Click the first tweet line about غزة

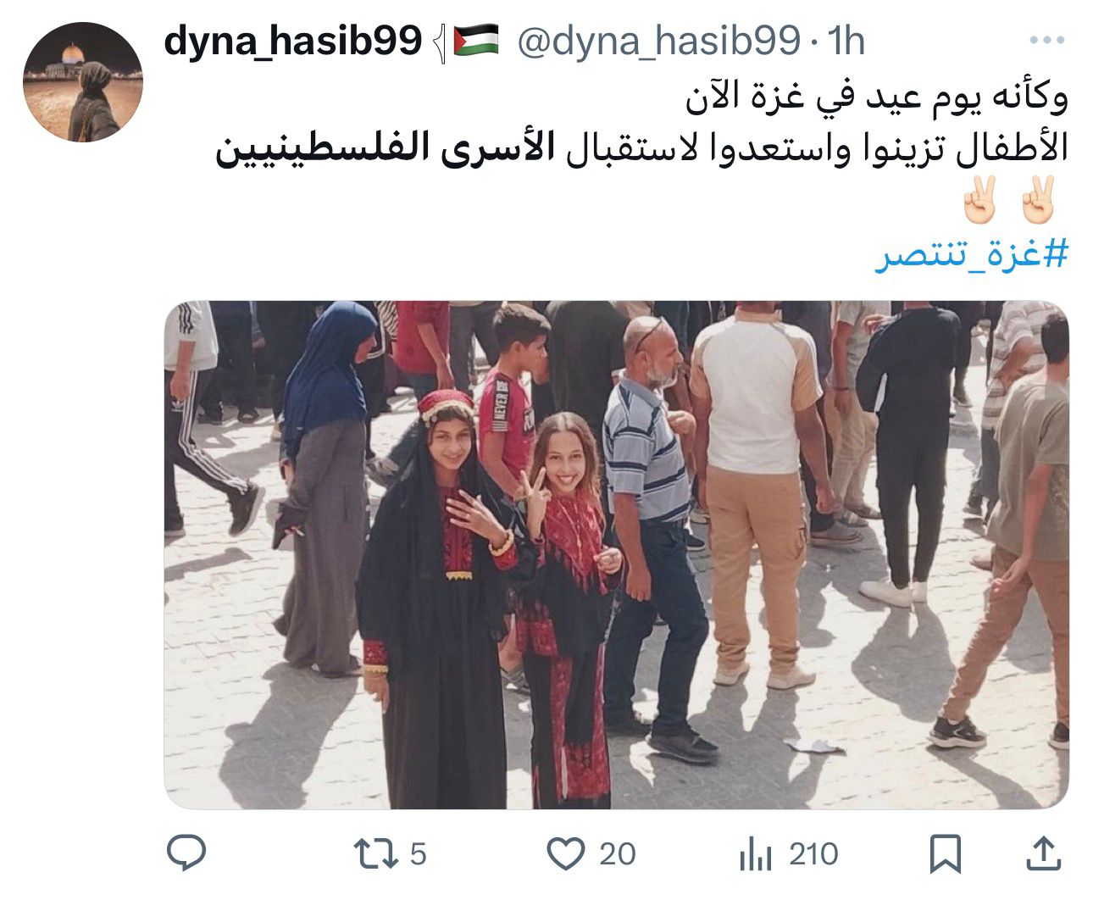[x=876, y=97]
